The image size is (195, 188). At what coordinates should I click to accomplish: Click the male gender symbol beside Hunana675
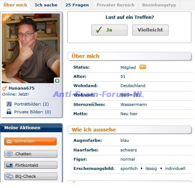click(5, 88)
